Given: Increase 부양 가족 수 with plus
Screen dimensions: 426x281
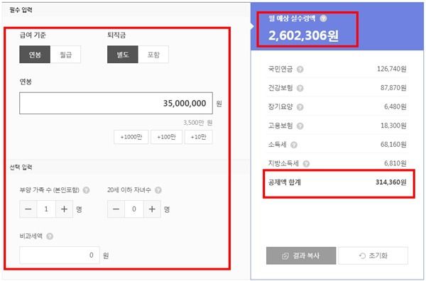Looking at the screenshot, I should tap(64, 209).
